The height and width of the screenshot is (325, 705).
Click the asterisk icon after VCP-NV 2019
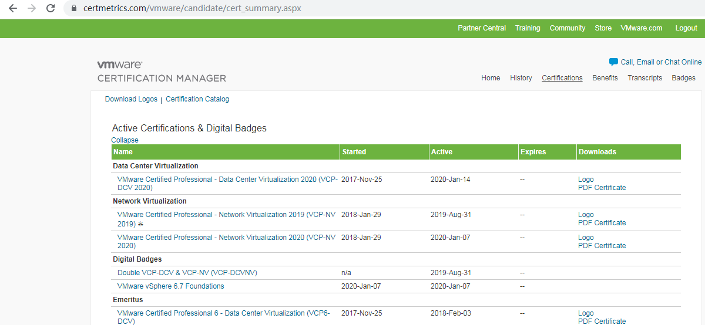(140, 224)
